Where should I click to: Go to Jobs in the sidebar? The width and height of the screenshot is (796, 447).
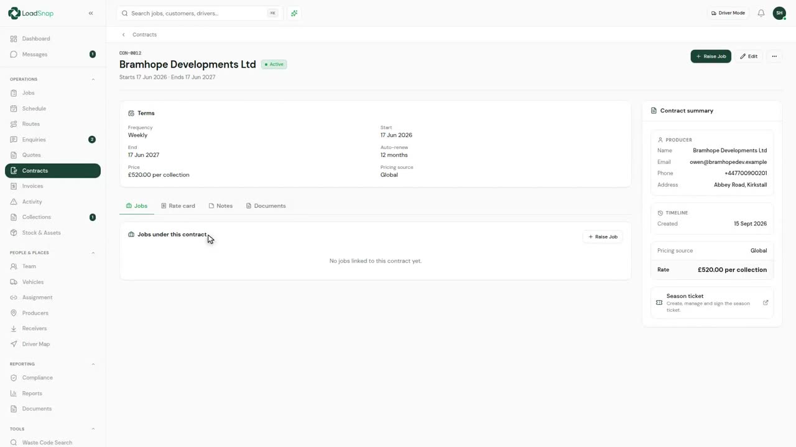pyautogui.click(x=52, y=93)
